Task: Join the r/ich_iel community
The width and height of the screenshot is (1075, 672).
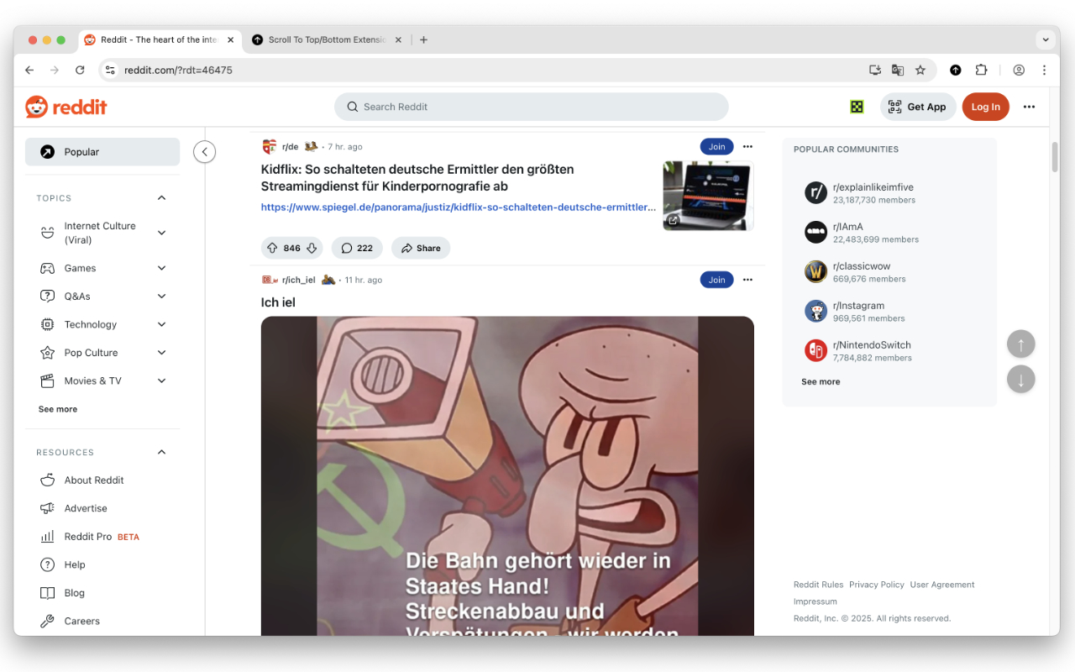Action: 716,280
